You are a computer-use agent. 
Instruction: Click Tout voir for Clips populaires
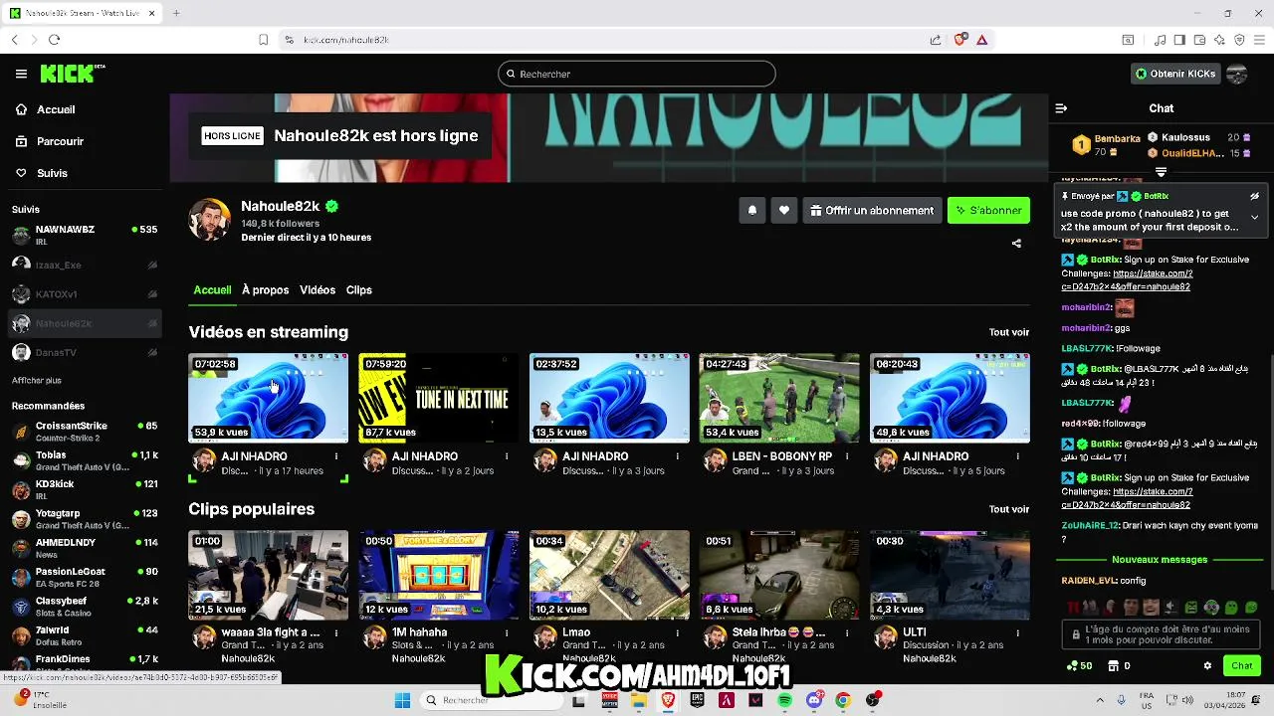(1009, 509)
